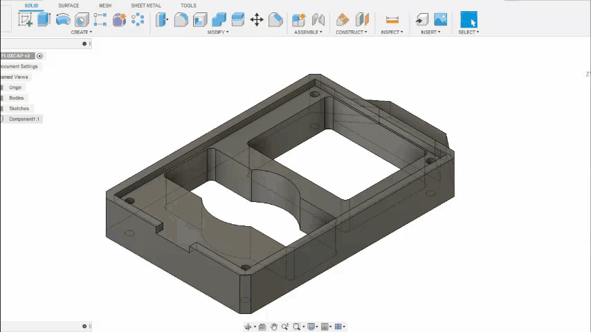
Task: Select Component1:1 in the browser tree
Action: [24, 119]
